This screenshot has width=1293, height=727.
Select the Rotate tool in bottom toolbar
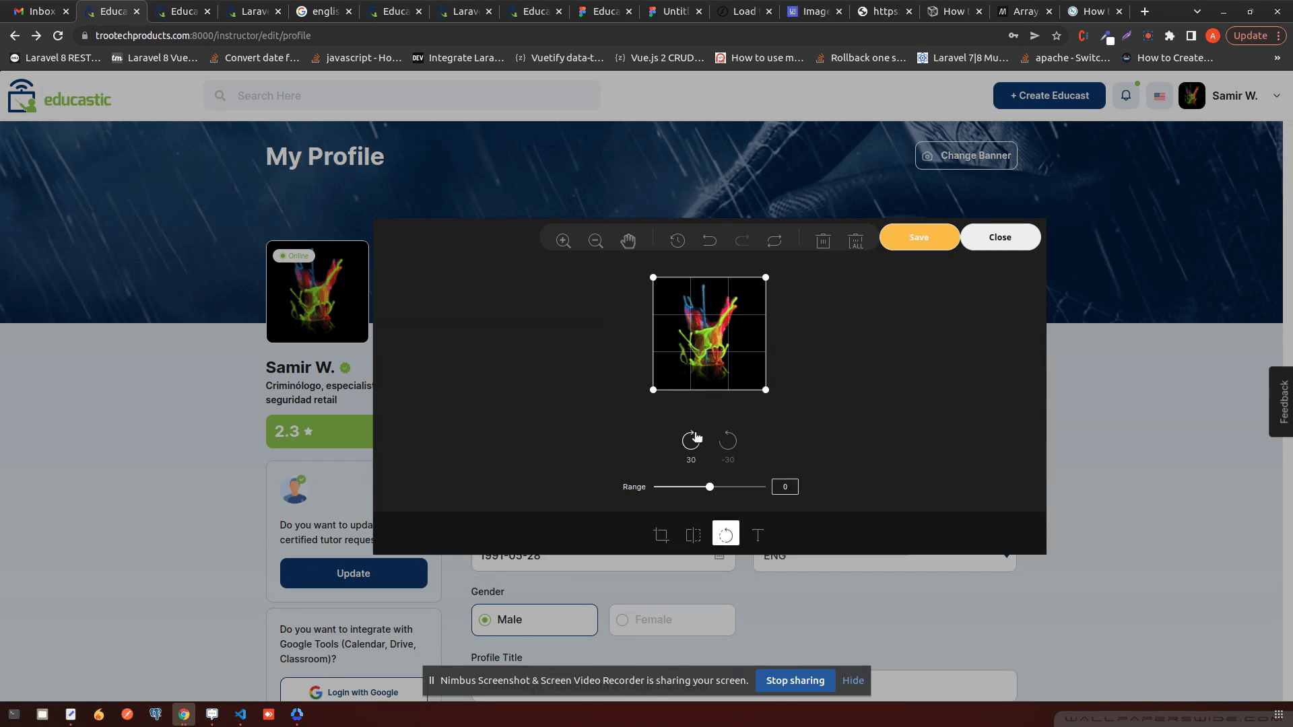pos(726,533)
